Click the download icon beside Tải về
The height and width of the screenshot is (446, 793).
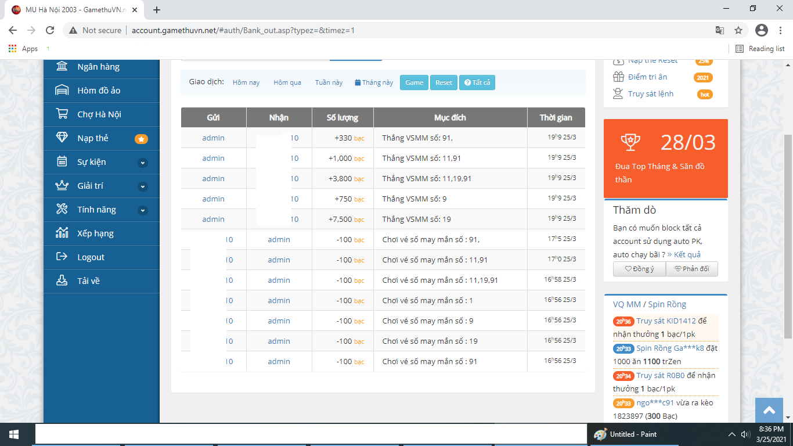coord(62,281)
